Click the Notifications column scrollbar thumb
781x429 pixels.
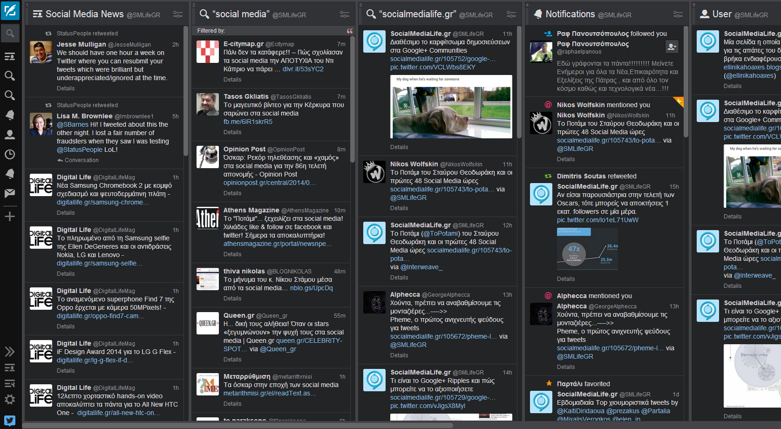click(686, 82)
